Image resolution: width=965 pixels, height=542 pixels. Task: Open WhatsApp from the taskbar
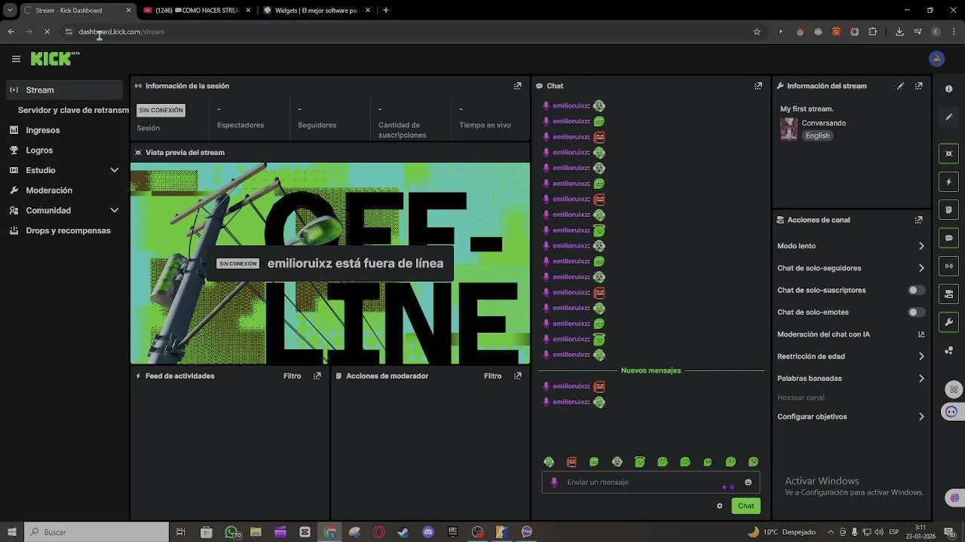point(231,532)
